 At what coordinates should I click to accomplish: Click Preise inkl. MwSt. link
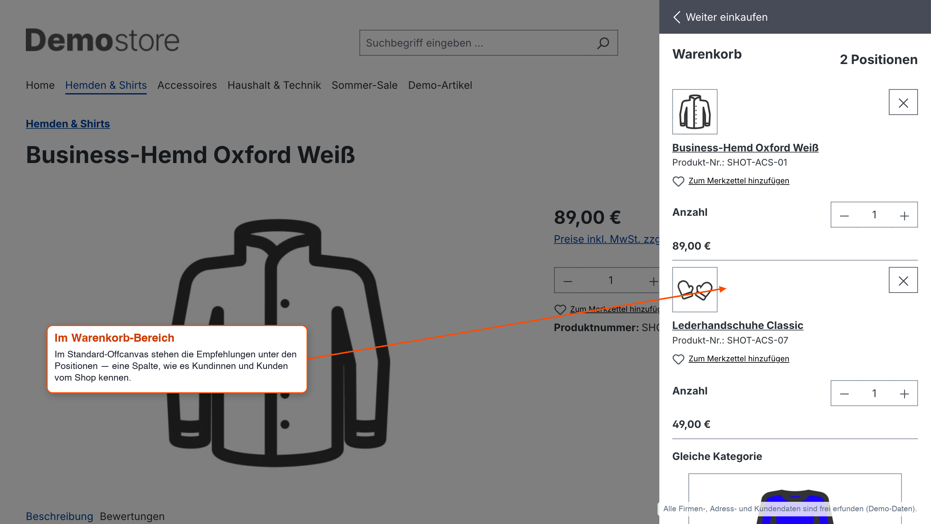606,239
